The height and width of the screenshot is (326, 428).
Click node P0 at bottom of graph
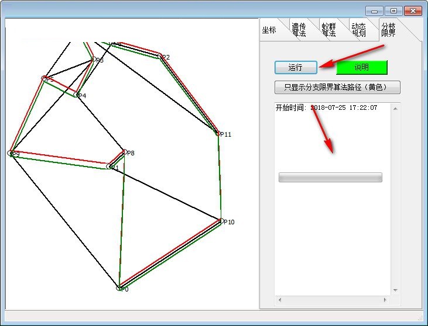119,288
